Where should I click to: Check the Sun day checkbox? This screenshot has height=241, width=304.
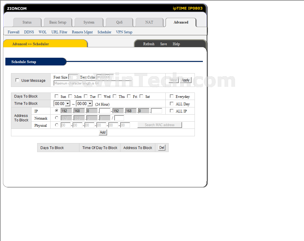point(57,96)
